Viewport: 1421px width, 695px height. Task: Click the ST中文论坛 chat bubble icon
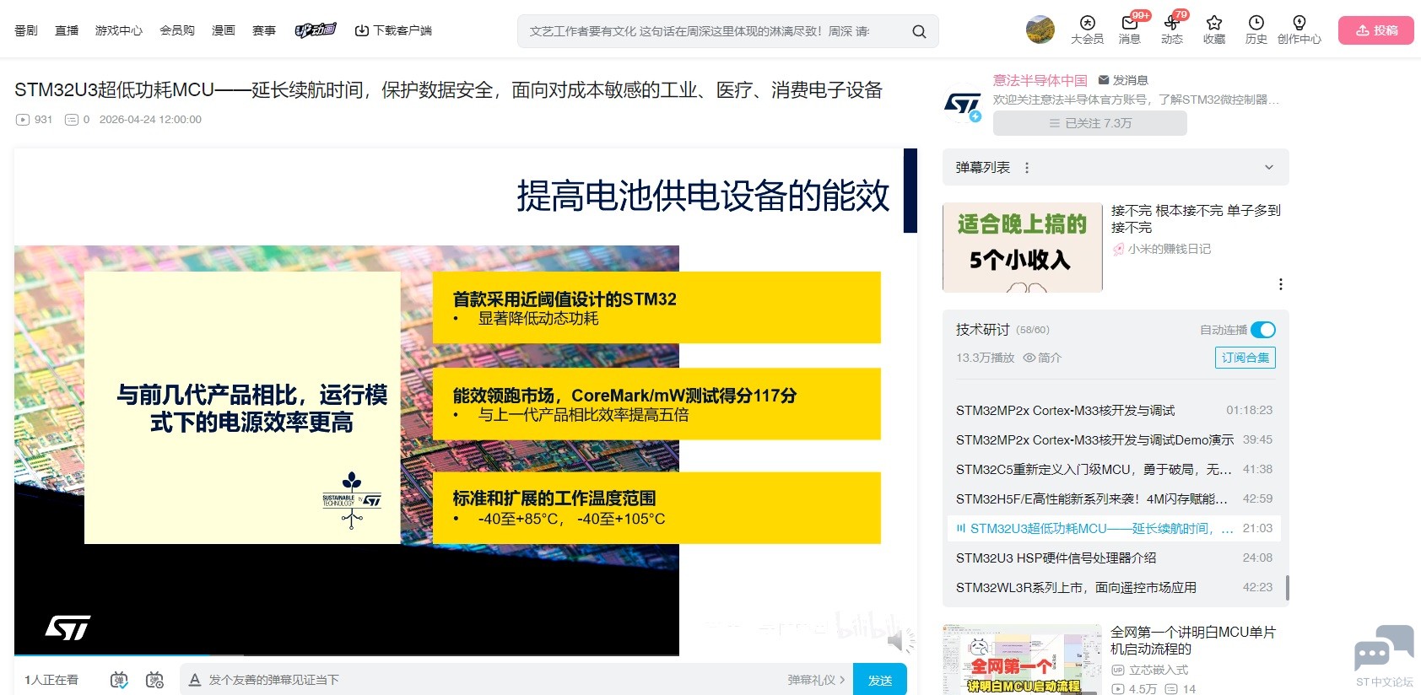point(1384,648)
